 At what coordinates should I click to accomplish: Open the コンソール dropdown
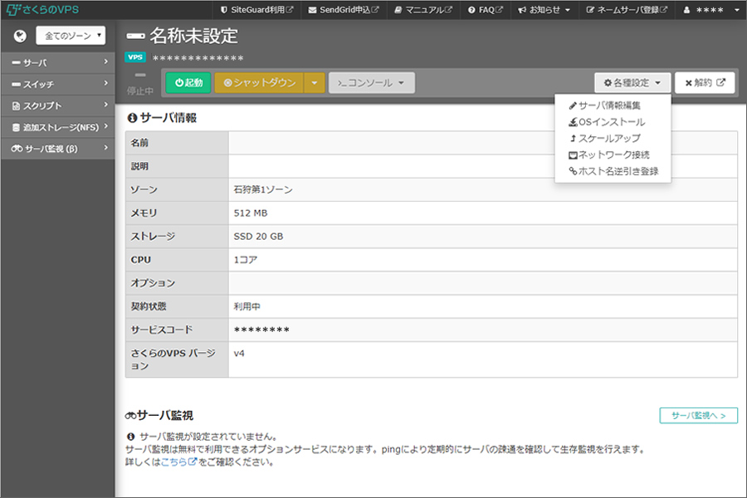point(372,83)
